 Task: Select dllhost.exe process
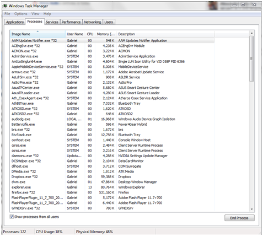[x=112, y=166]
